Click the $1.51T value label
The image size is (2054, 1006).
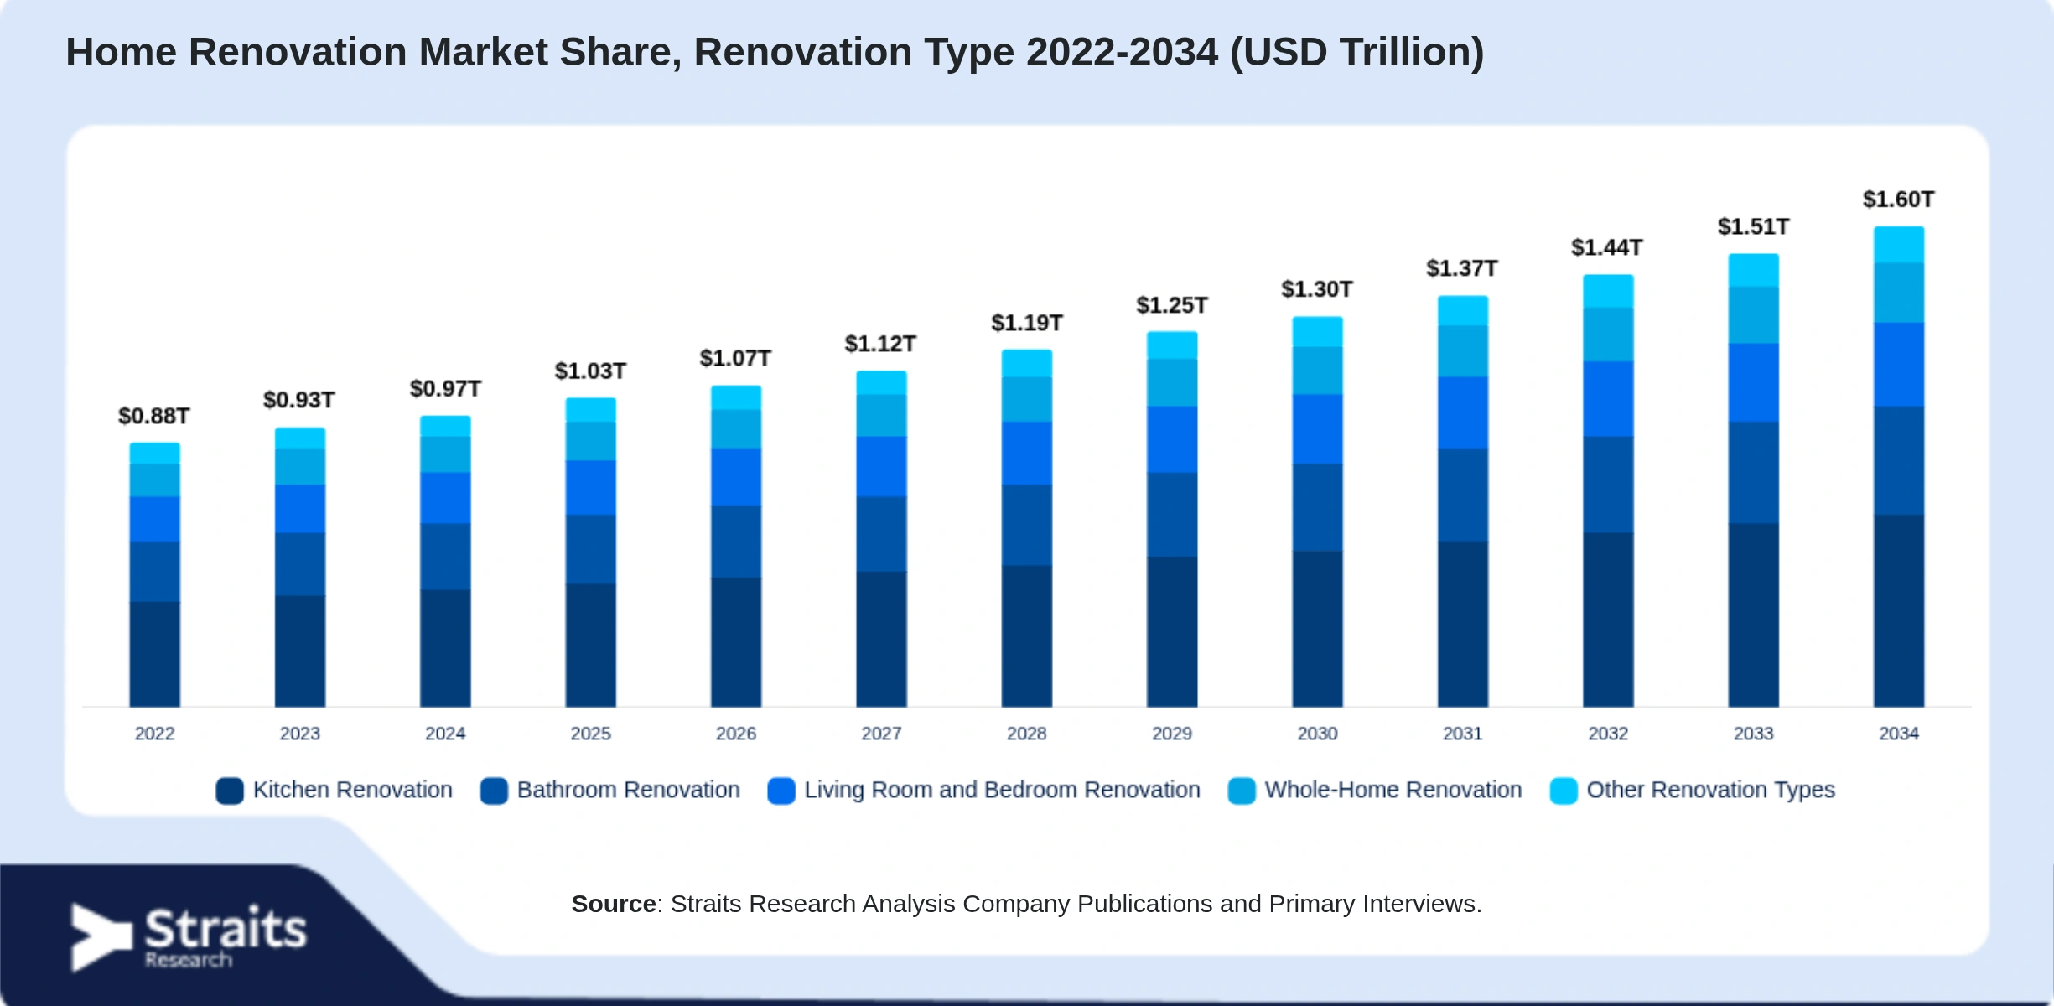[x=1754, y=226]
